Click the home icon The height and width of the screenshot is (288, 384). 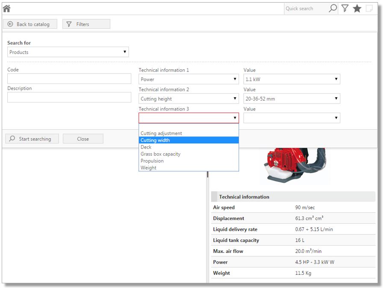click(7, 8)
